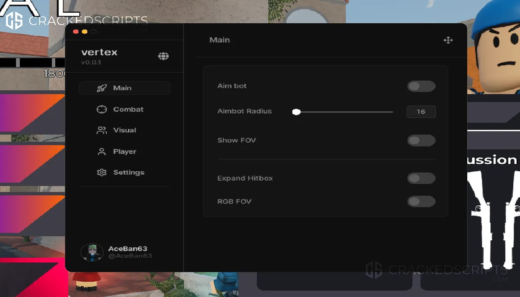Go to the Combat section
Viewport: 520px width, 297px height.
(124, 109)
